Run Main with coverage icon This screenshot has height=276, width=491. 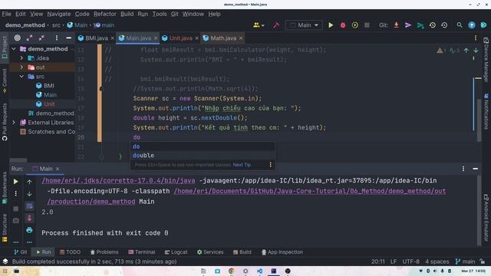click(354, 25)
